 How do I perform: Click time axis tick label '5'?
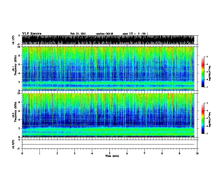pyautogui.click(x=110, y=153)
